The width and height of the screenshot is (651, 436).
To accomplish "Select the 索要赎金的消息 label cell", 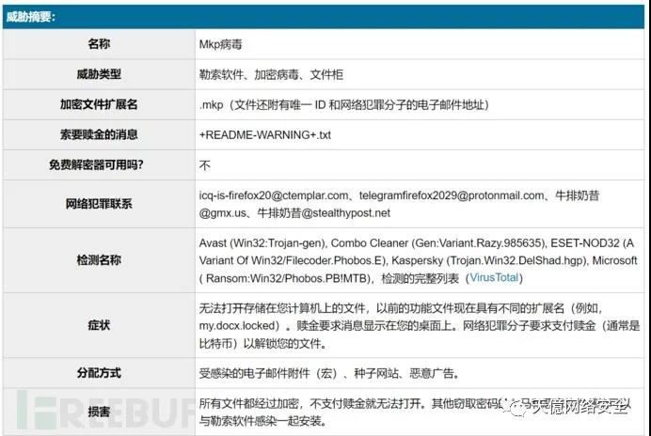I will tap(98, 134).
